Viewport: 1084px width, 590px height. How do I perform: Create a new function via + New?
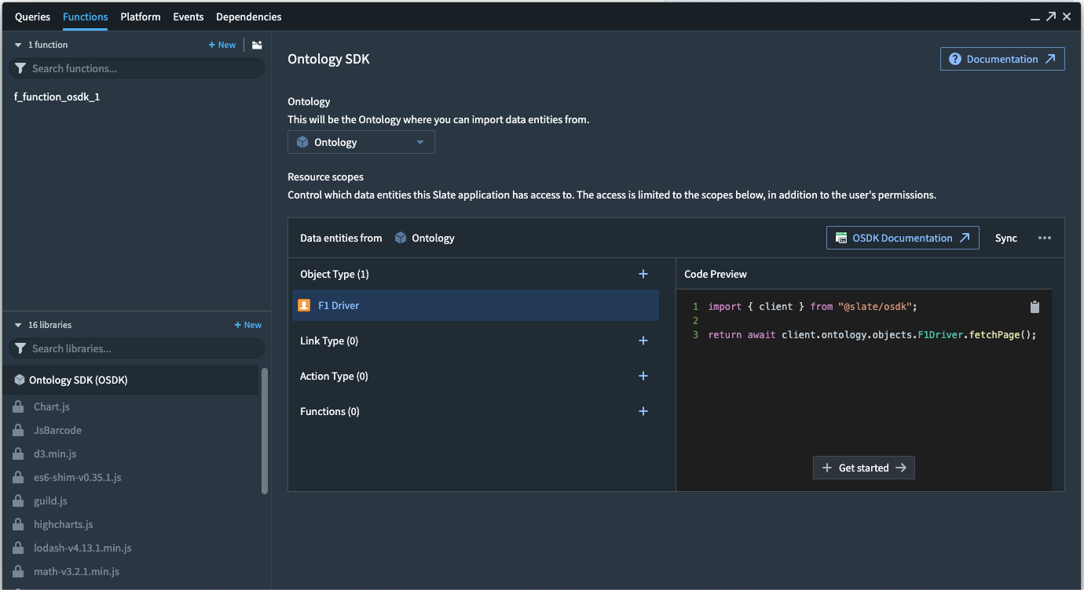222,45
